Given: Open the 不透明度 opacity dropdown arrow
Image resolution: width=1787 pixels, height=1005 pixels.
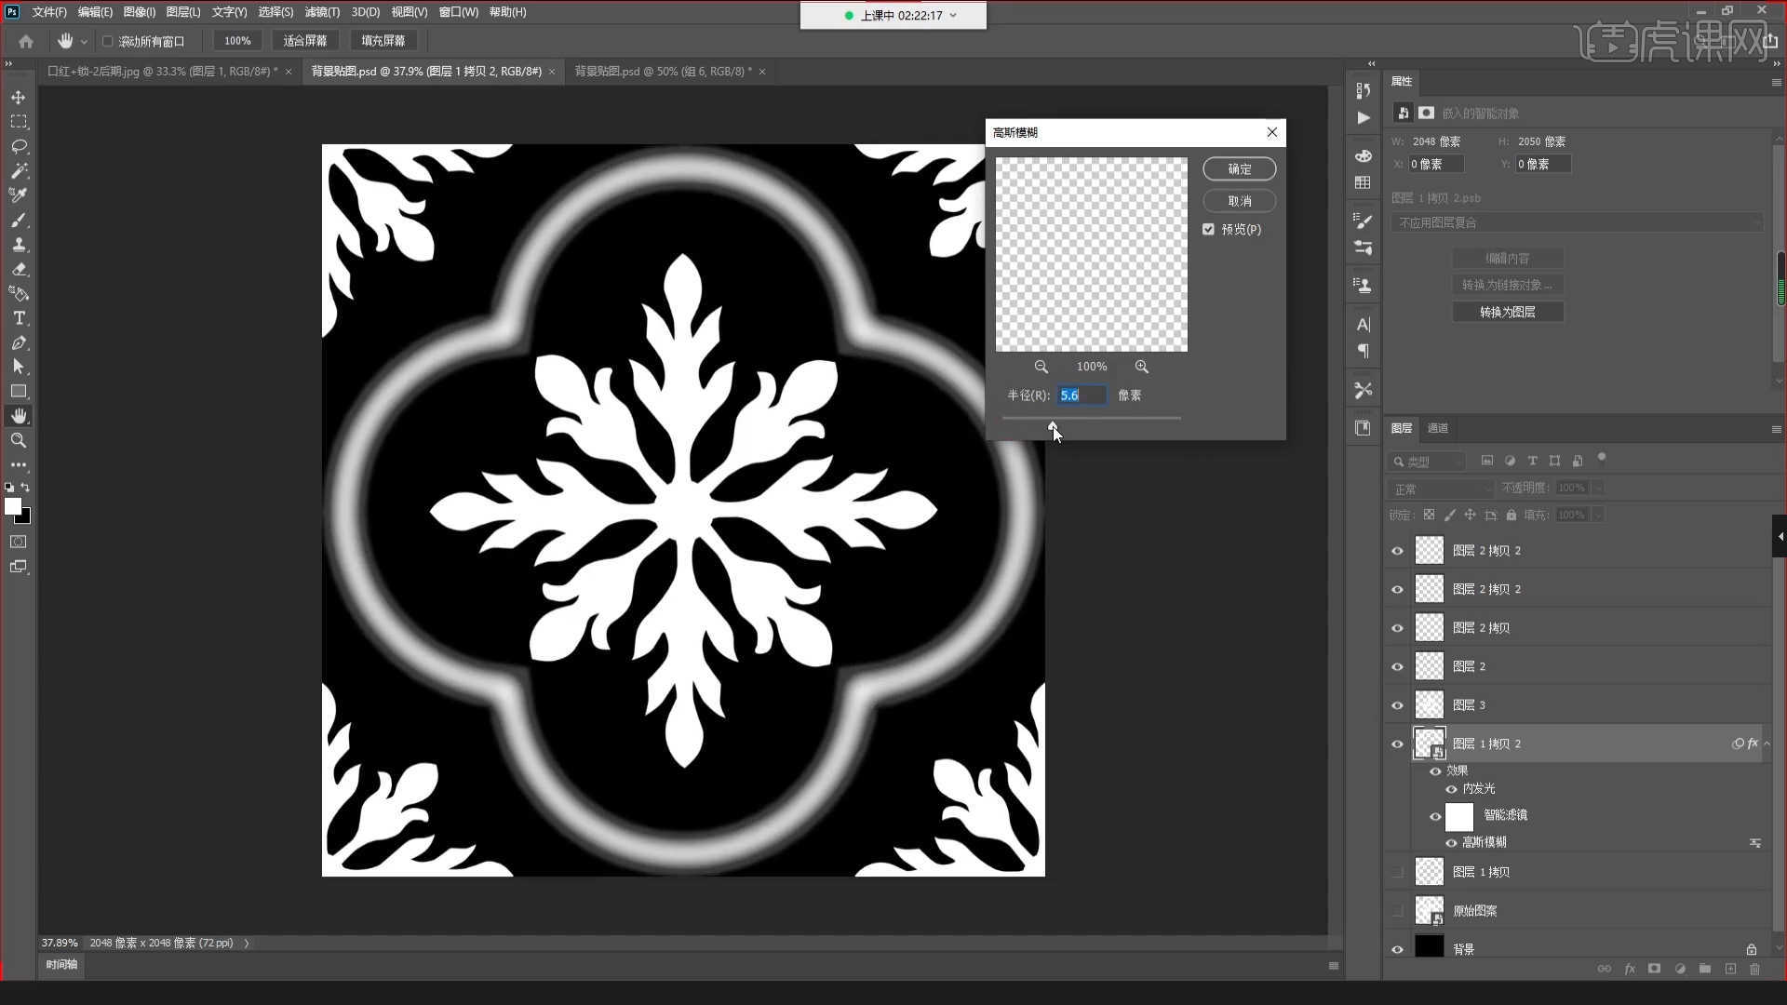Looking at the screenshot, I should tap(1598, 488).
